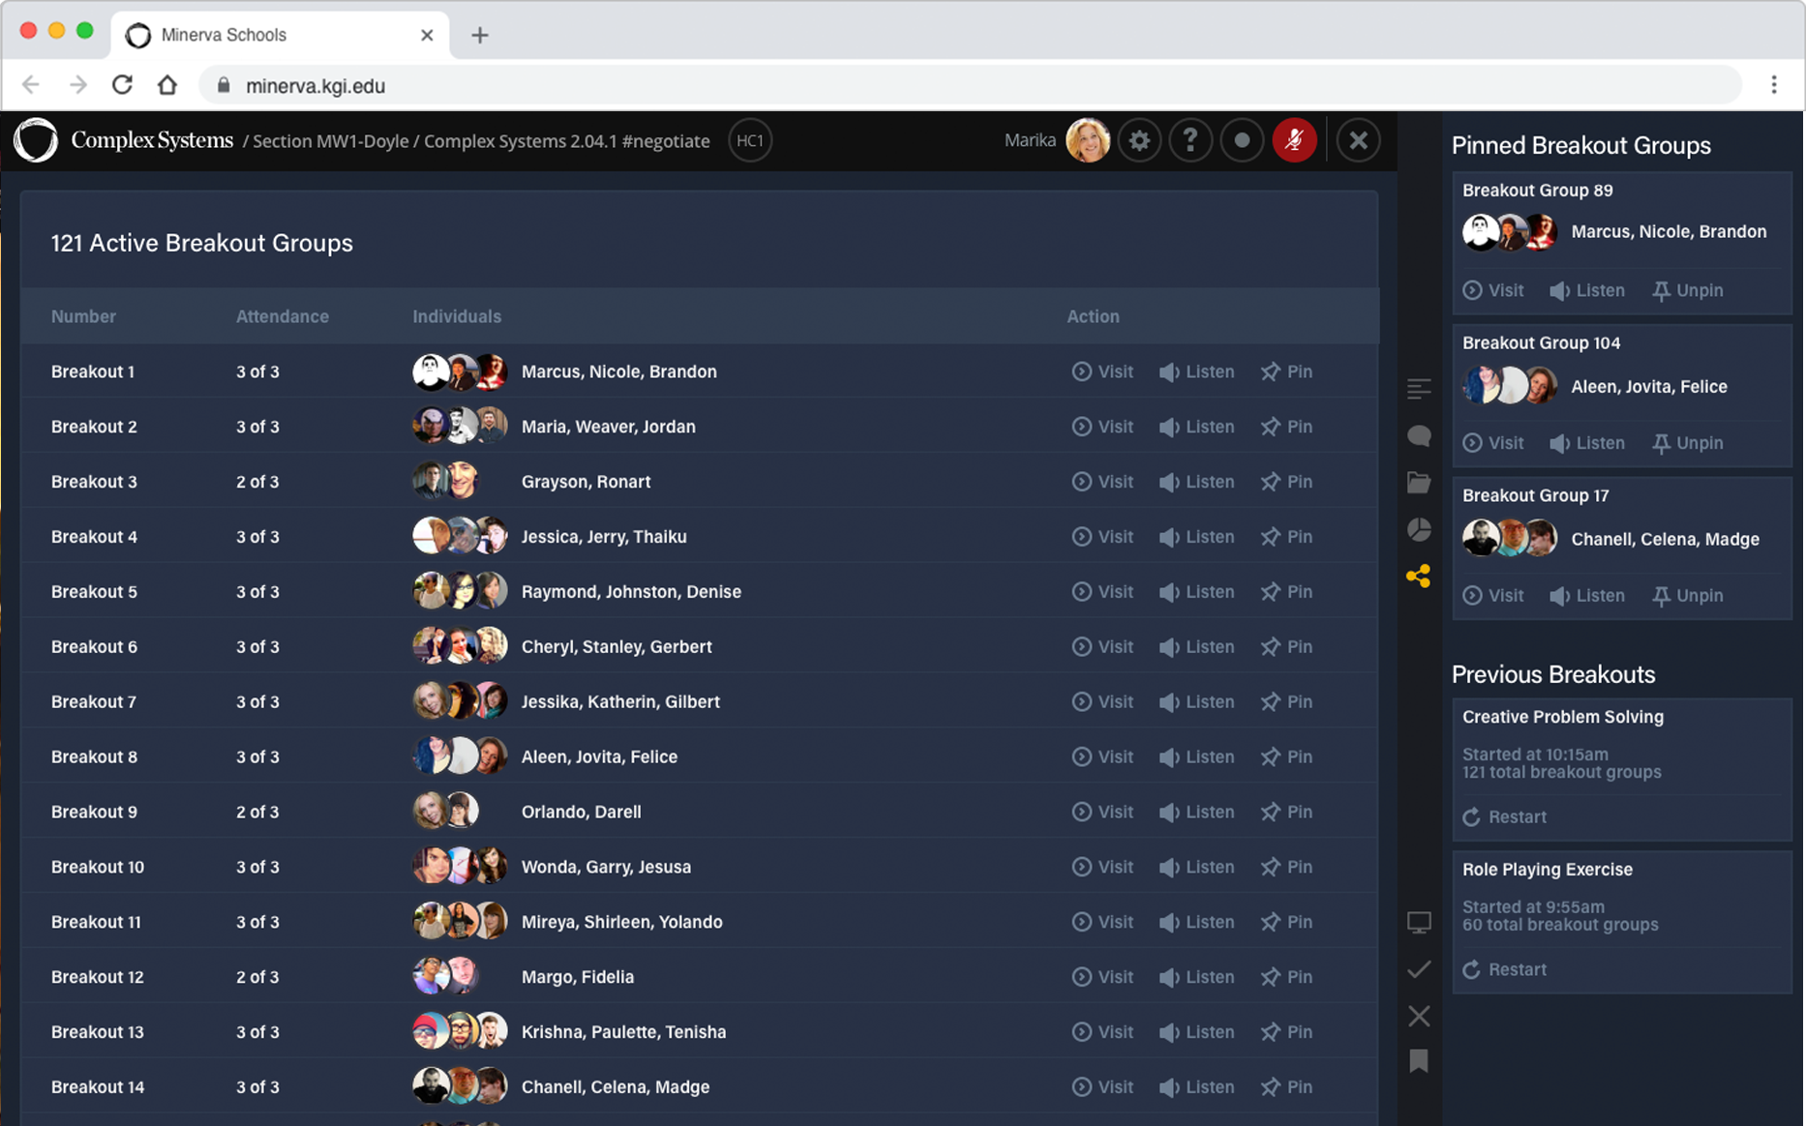Listen to pinned Breakout Group 89
The width and height of the screenshot is (1806, 1126).
(1586, 291)
